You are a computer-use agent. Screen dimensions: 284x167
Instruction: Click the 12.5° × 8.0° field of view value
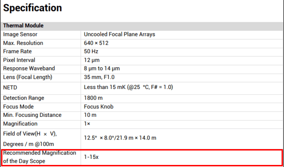coord(120,138)
